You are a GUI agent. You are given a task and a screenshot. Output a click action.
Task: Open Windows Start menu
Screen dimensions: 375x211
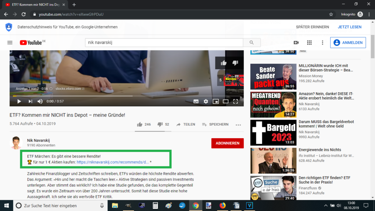pos(7,206)
